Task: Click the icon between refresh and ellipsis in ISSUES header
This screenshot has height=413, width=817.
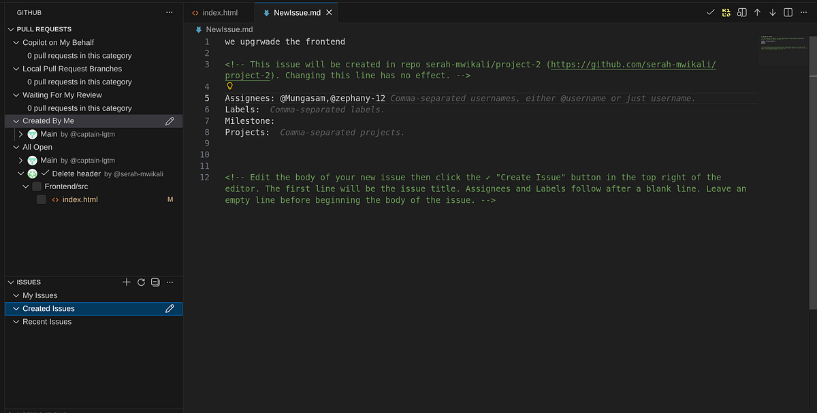Action: click(x=155, y=282)
